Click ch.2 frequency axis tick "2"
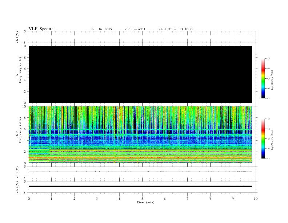The height and width of the screenshot is (223, 288). pyautogui.click(x=25, y=152)
